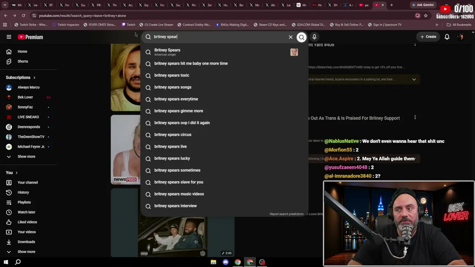The height and width of the screenshot is (267, 475).
Task: Choose suggestion 'britney spears songs'
Action: click(x=224, y=87)
